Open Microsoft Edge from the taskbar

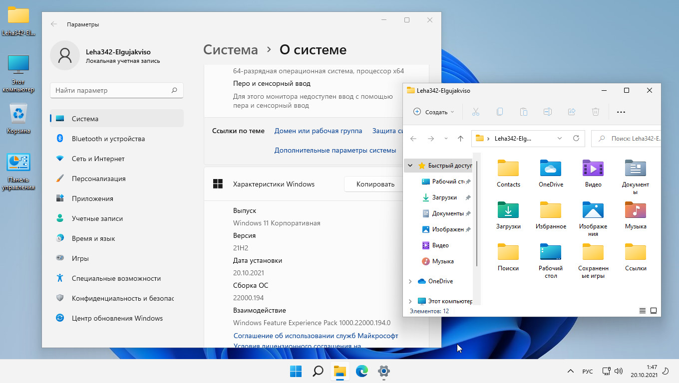pos(361,371)
